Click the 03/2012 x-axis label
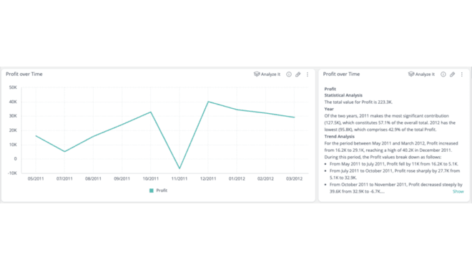 pos(294,179)
